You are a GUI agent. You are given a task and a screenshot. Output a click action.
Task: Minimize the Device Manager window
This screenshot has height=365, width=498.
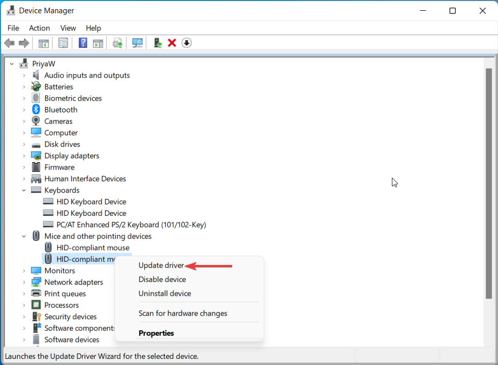pos(423,11)
